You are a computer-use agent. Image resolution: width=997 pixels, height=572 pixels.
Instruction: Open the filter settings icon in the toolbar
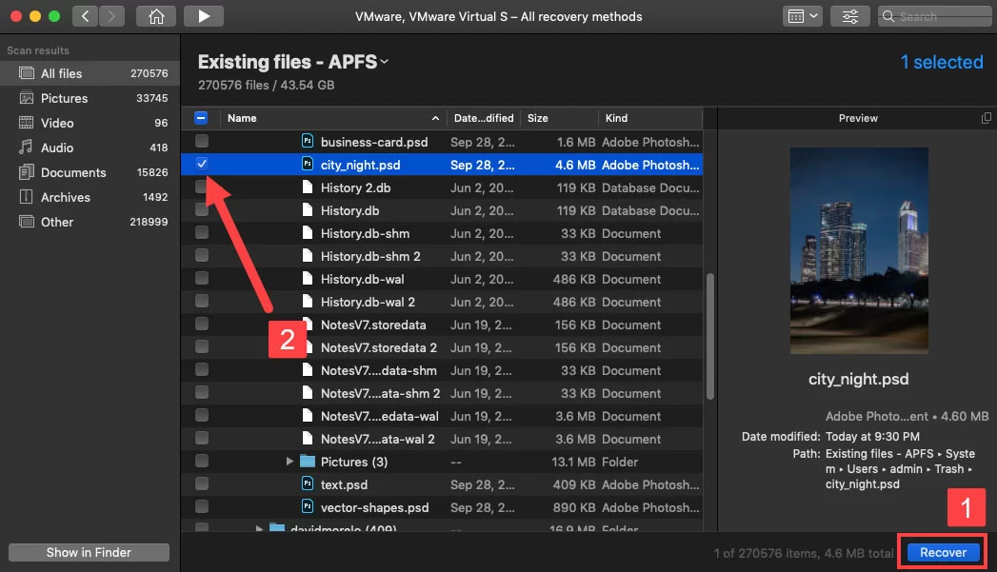[x=848, y=15]
